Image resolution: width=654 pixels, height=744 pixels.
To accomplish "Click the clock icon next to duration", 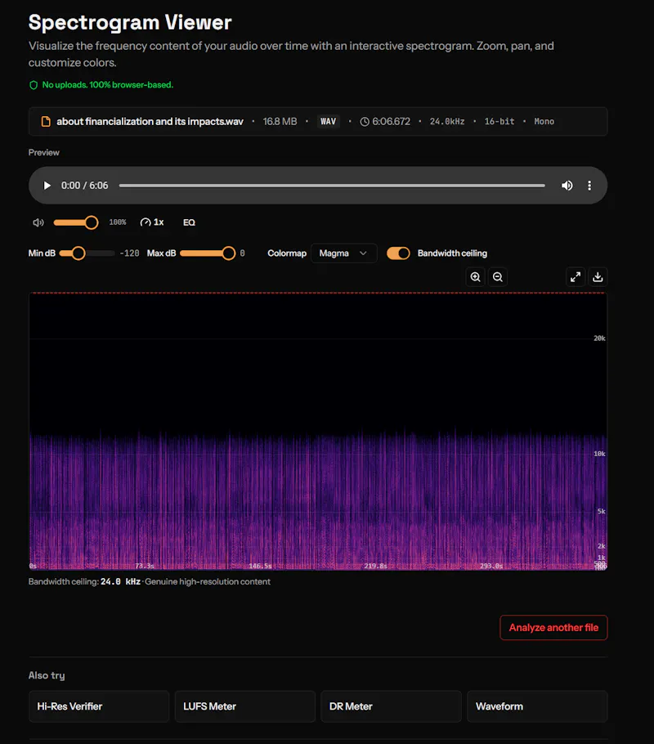I will click(365, 122).
